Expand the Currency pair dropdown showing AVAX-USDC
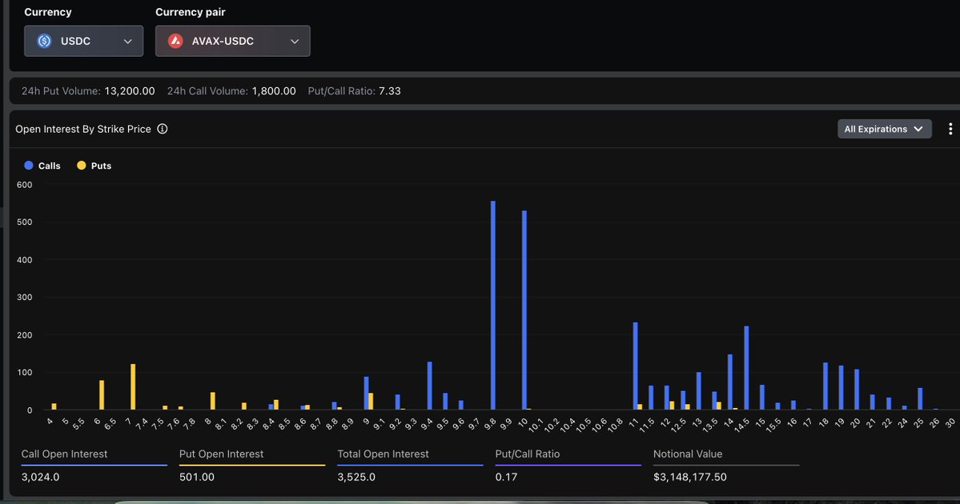This screenshot has height=504, width=960. point(232,41)
